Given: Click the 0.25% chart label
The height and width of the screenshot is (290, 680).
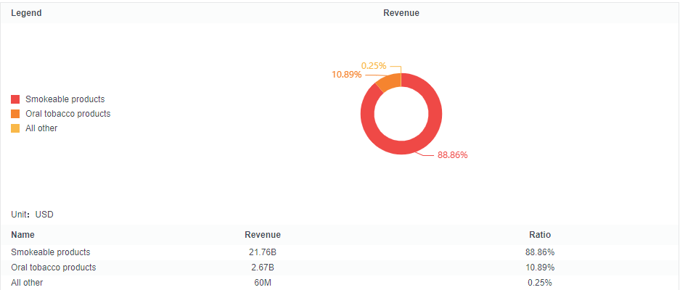Looking at the screenshot, I should pyautogui.click(x=374, y=66).
